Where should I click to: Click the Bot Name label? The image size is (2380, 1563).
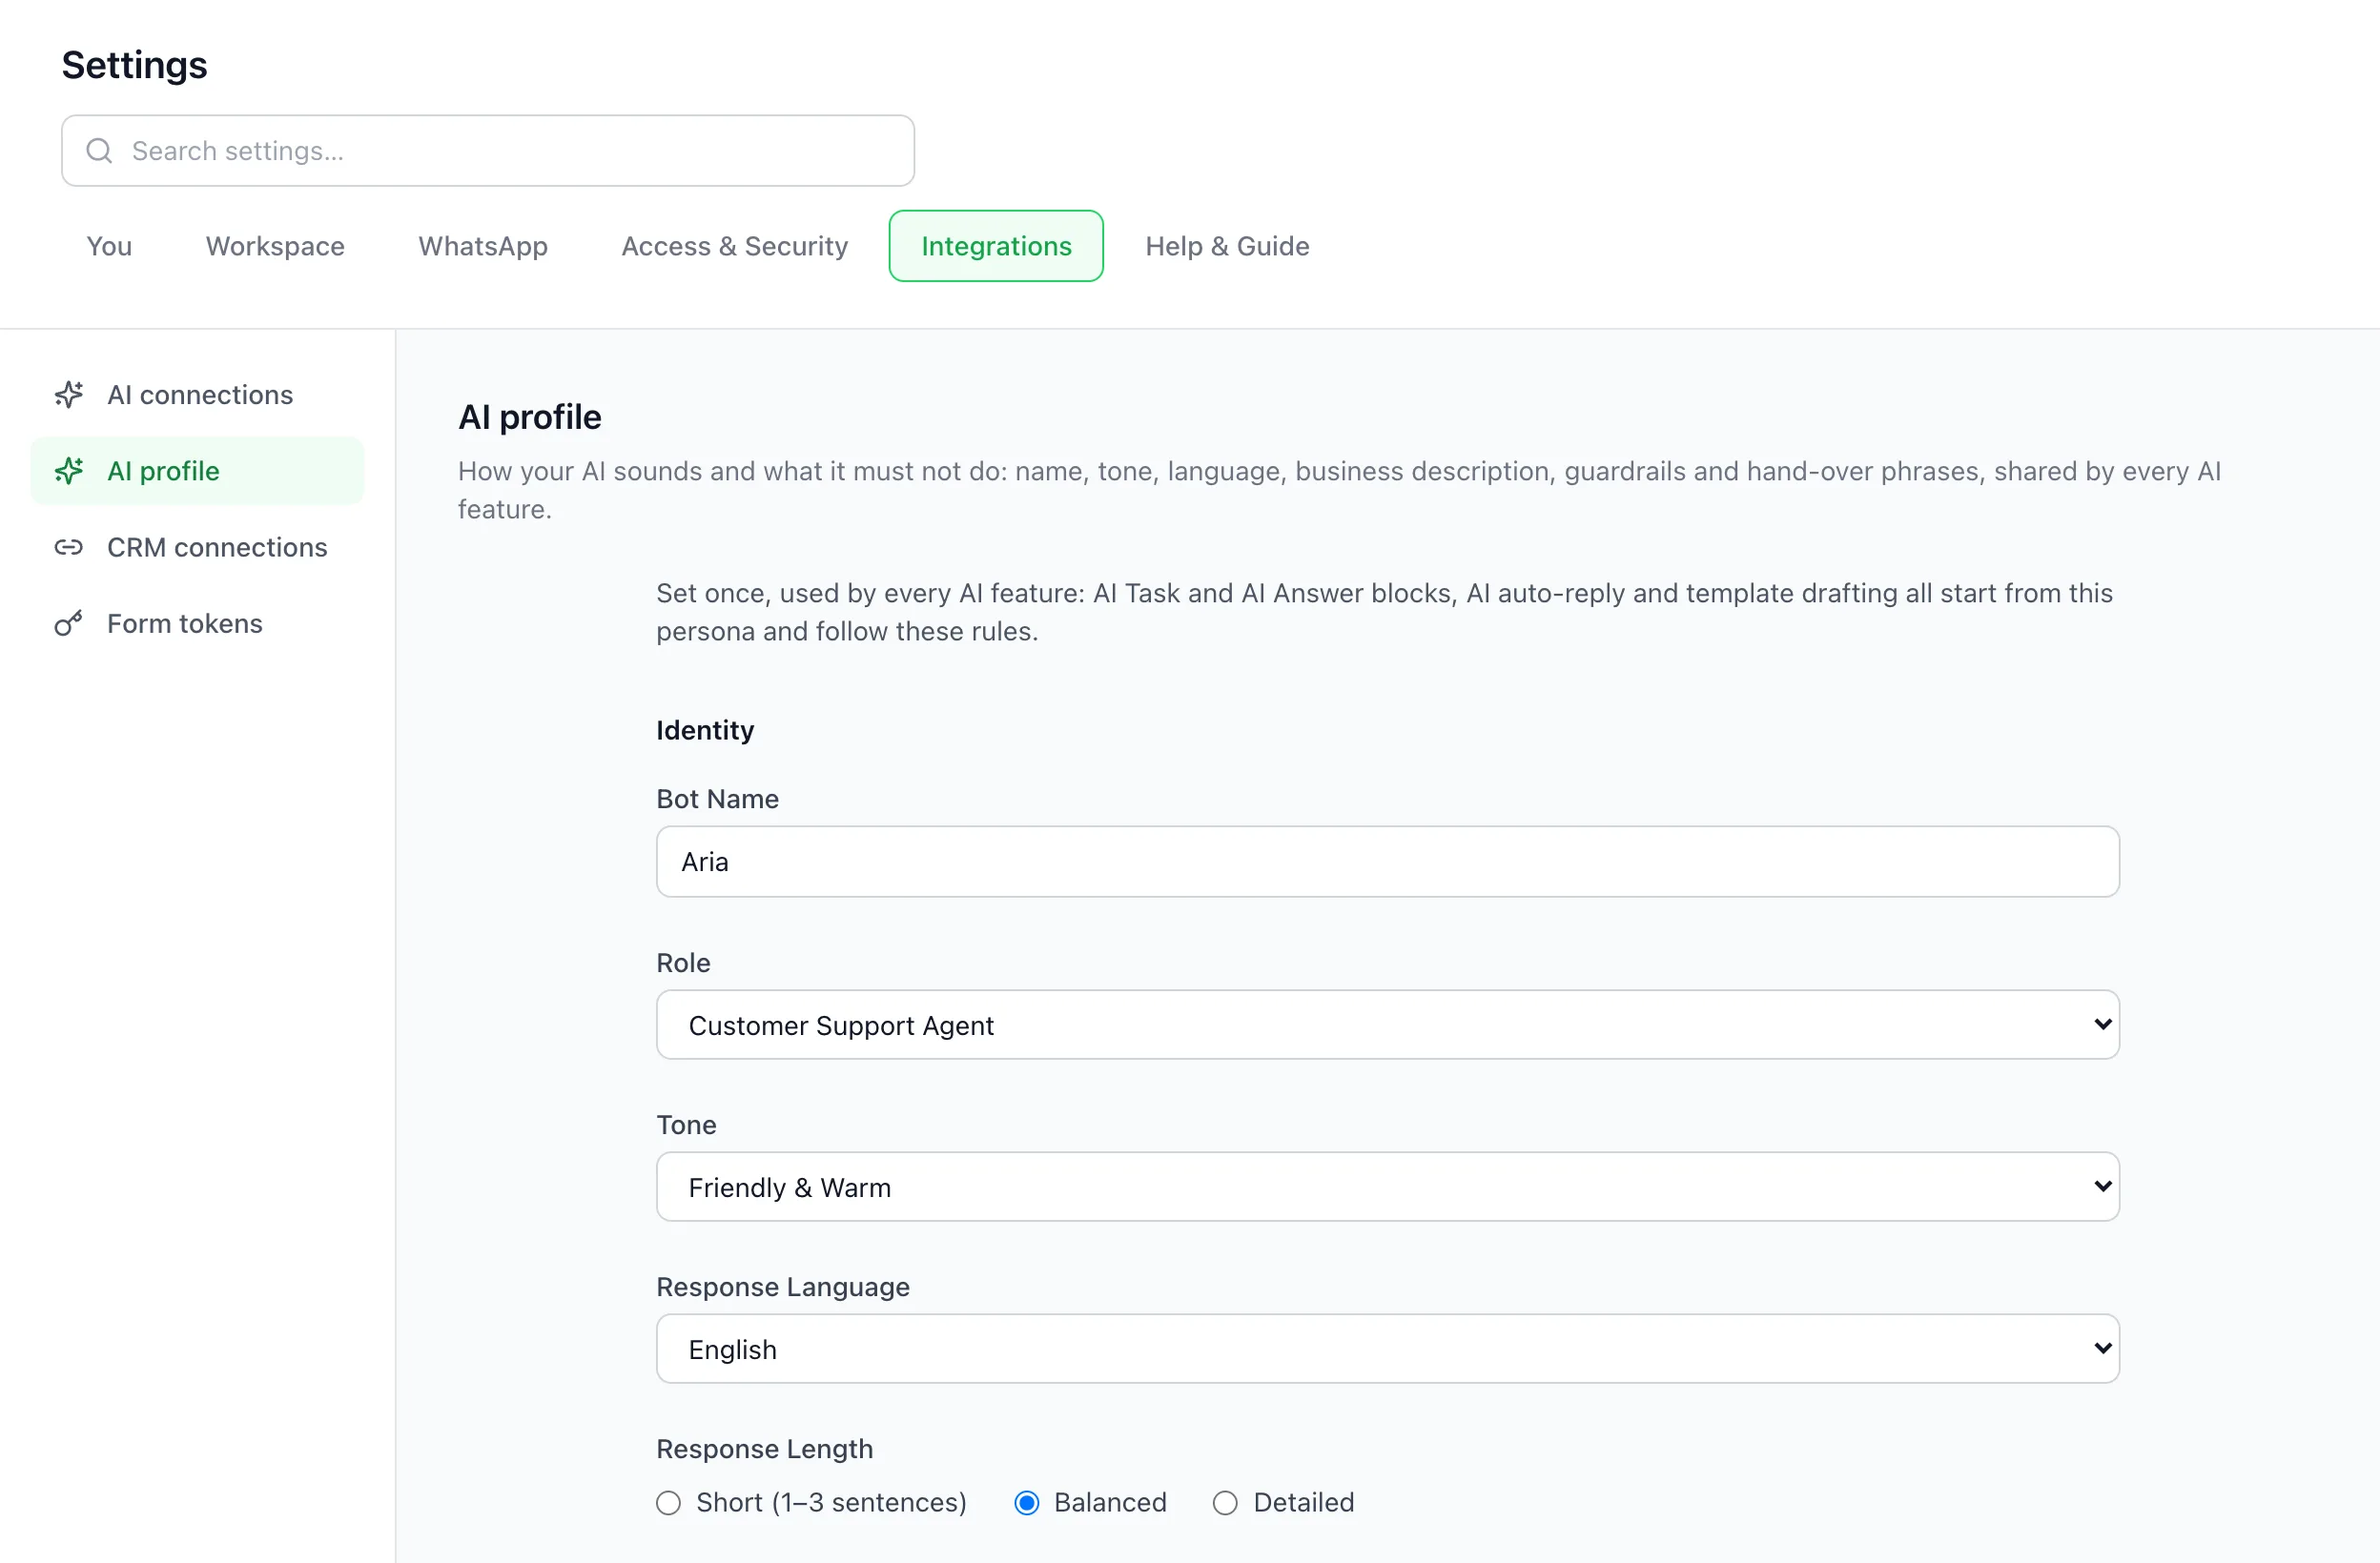[717, 800]
